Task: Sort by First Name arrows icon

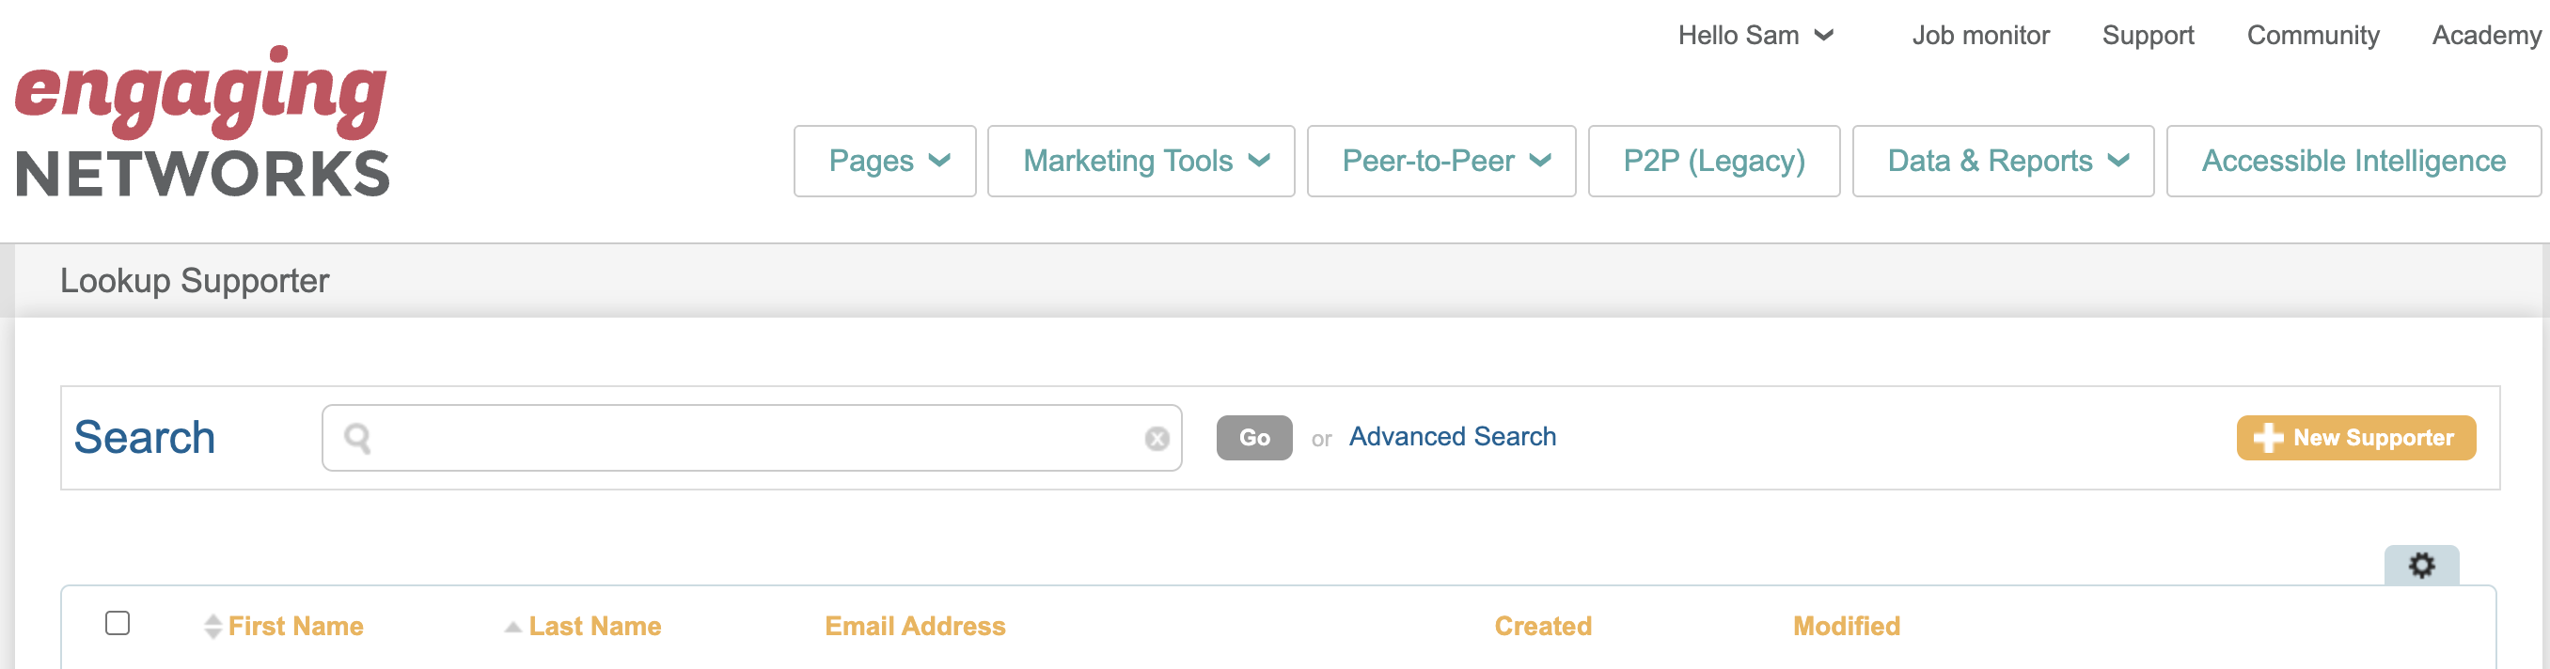Action: click(x=212, y=627)
